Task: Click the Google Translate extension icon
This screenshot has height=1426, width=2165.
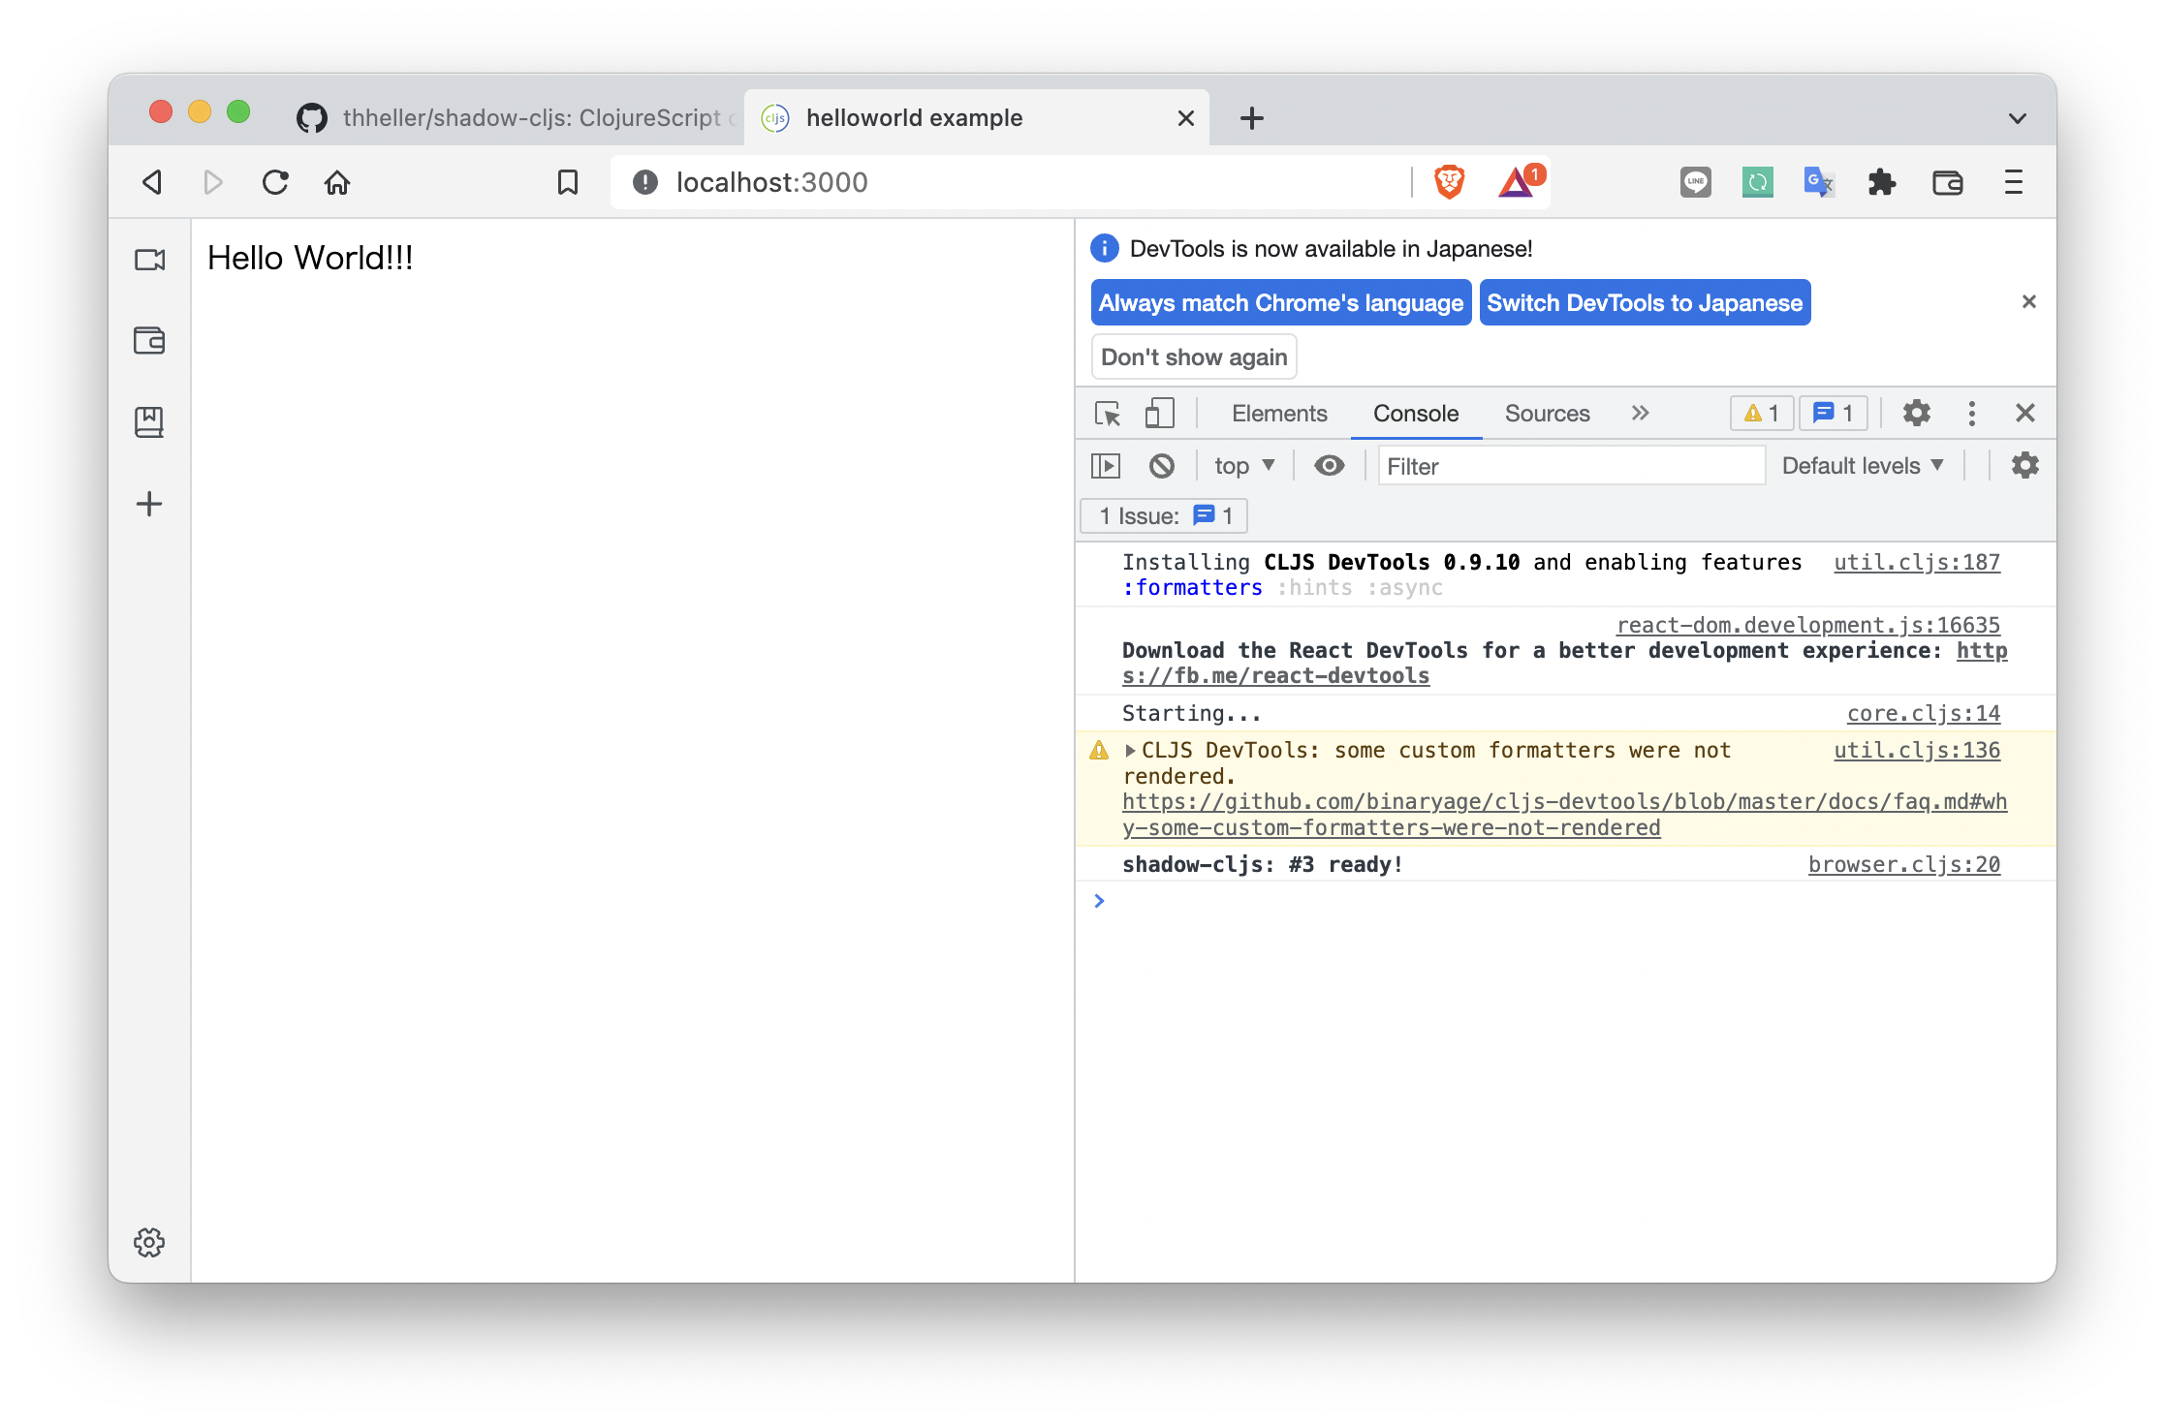Action: pyautogui.click(x=1818, y=182)
